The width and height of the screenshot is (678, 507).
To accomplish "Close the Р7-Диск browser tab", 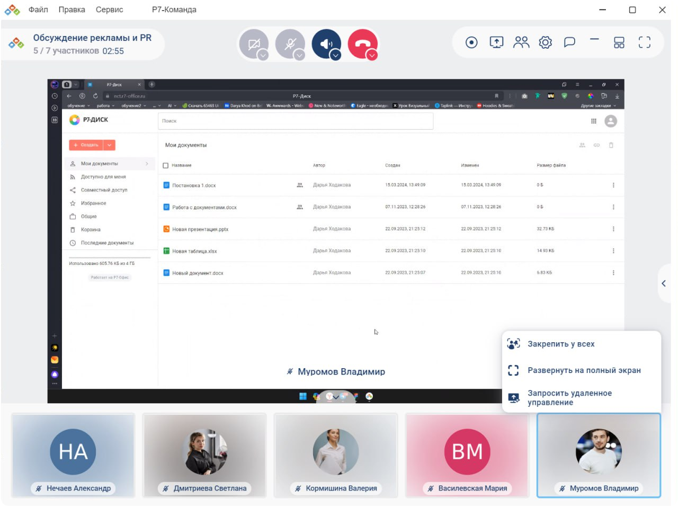I will (139, 84).
